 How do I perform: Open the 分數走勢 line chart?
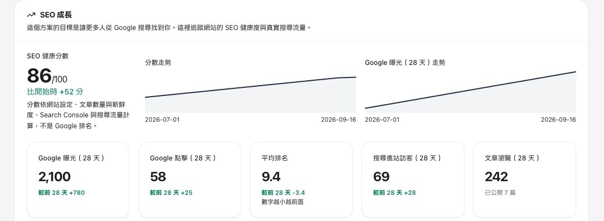251,94
